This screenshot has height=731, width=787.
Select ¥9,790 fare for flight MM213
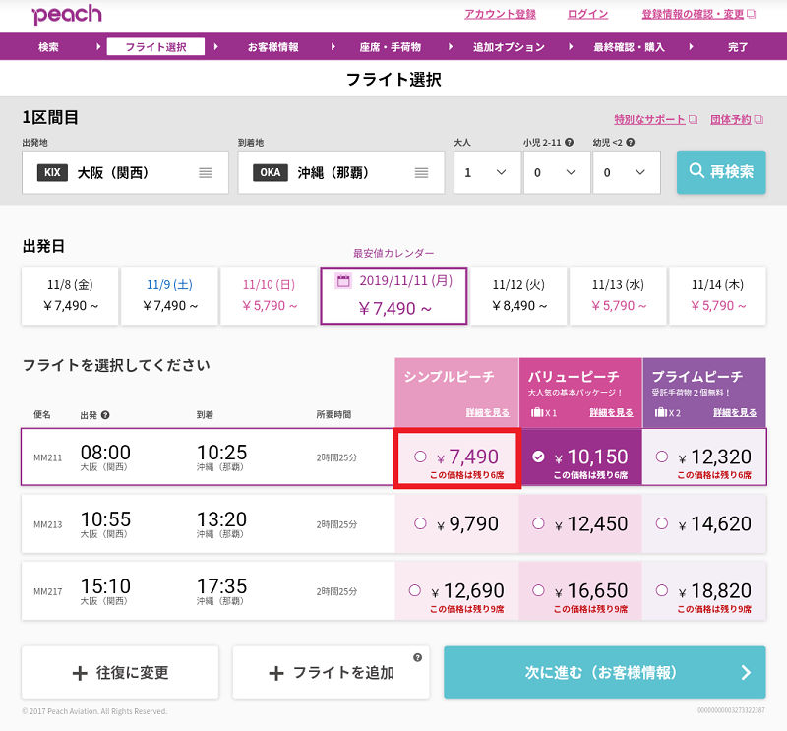pos(421,523)
